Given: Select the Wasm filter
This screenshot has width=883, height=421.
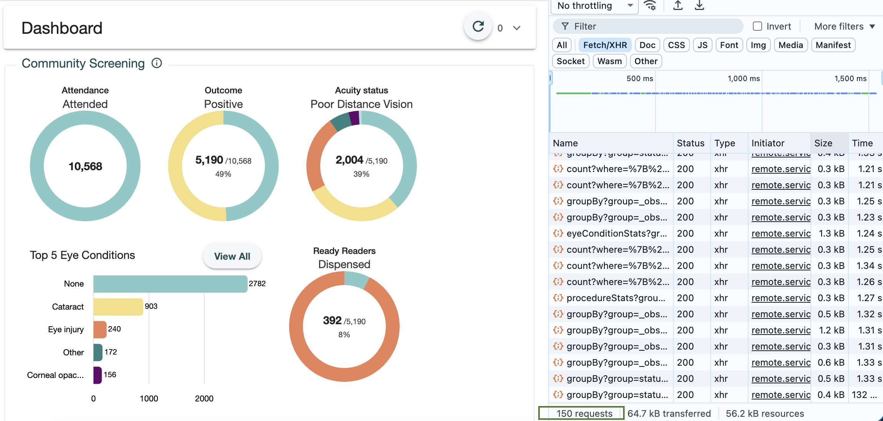Looking at the screenshot, I should point(610,61).
